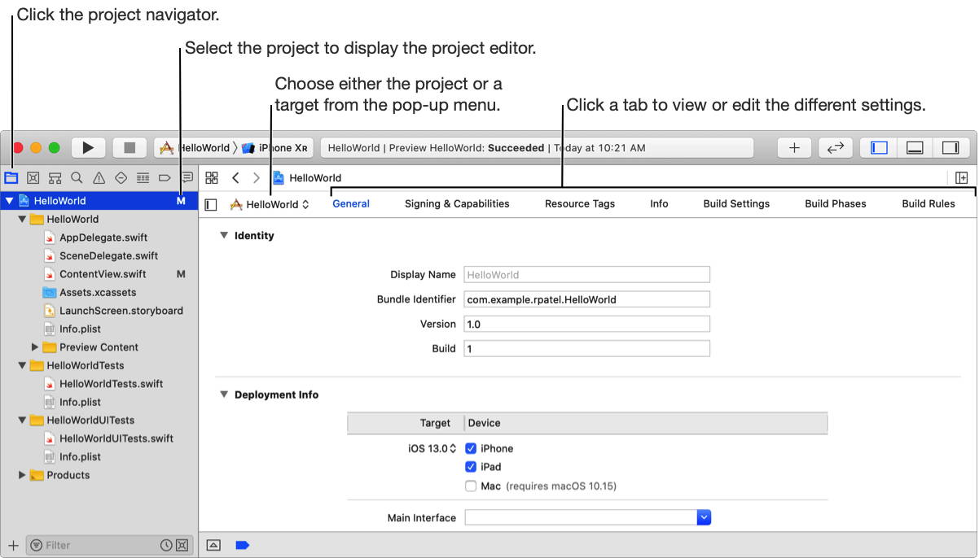Expand the Products folder
The image size is (979, 558).
point(22,475)
